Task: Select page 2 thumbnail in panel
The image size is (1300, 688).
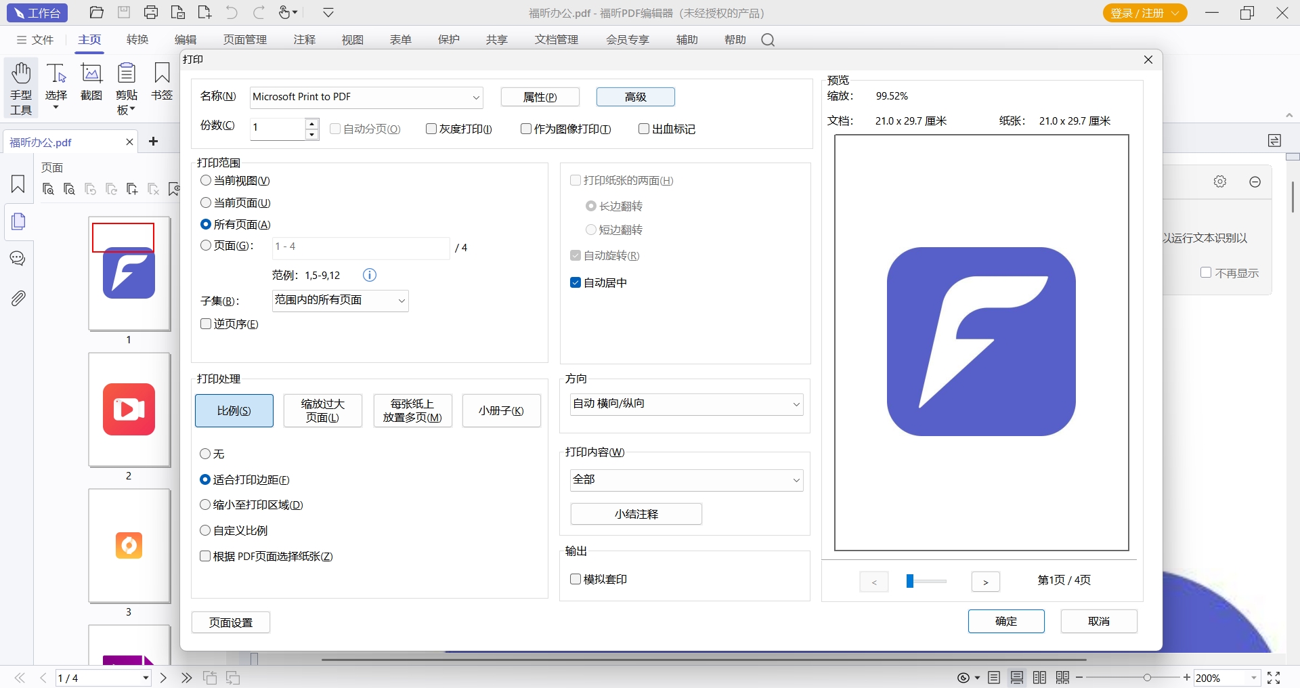Action: 129,410
